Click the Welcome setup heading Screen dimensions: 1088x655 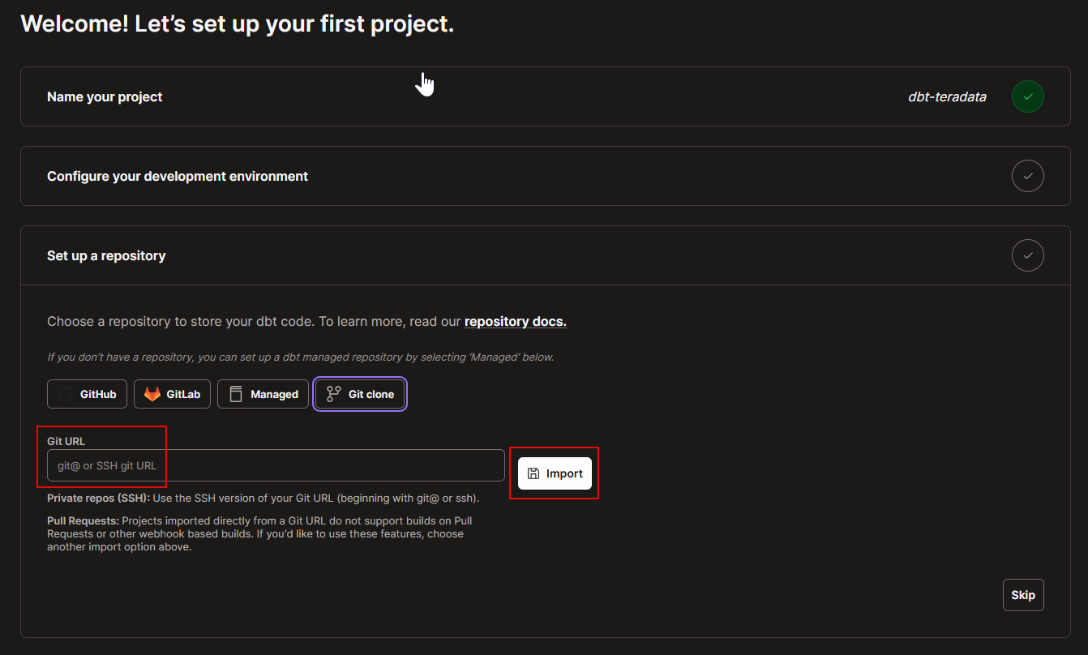[238, 24]
